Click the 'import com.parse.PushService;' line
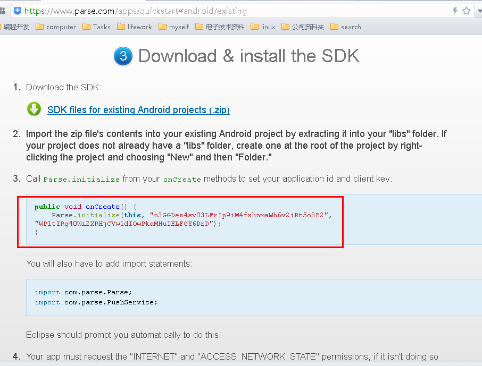 click(x=96, y=302)
